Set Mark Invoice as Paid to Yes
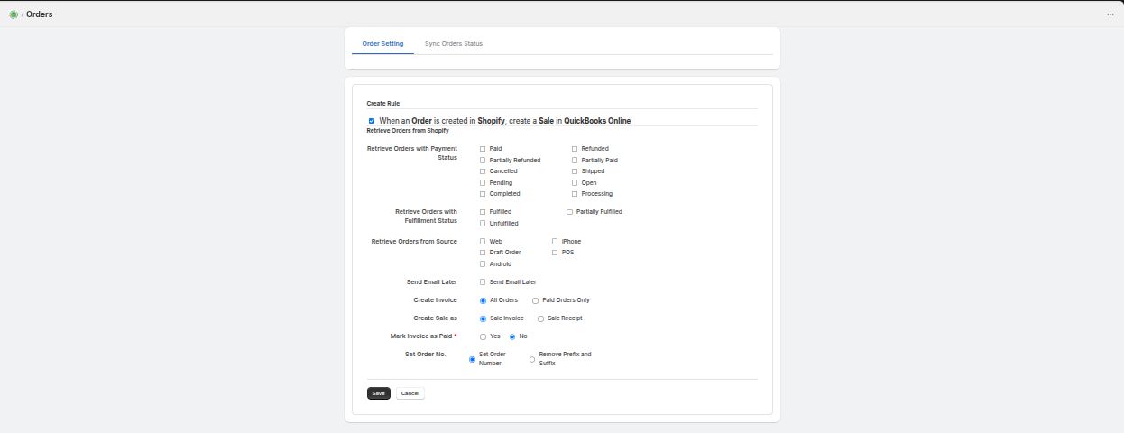 484,336
